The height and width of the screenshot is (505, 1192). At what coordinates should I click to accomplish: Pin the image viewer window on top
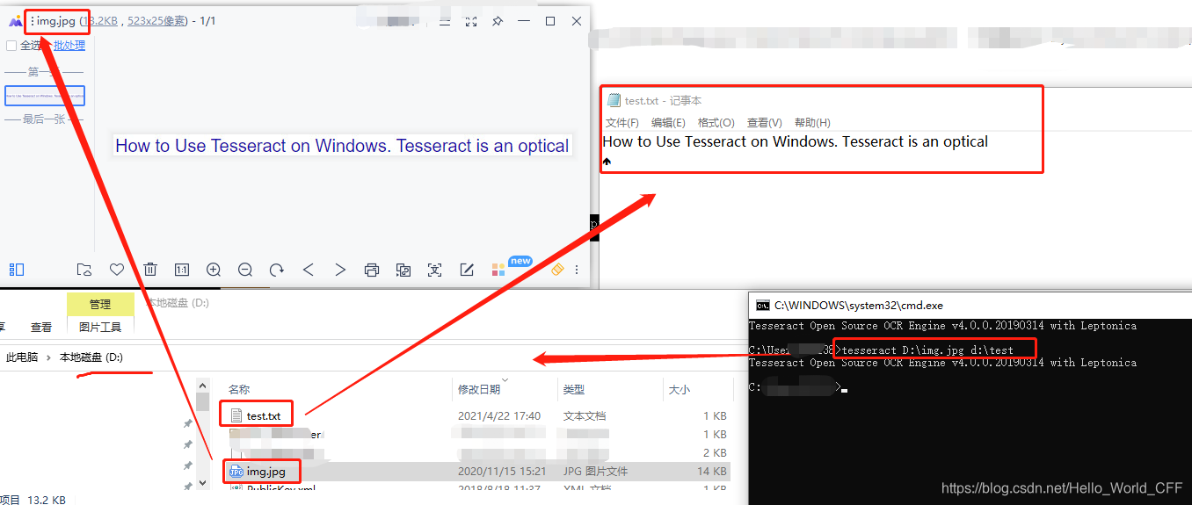498,21
